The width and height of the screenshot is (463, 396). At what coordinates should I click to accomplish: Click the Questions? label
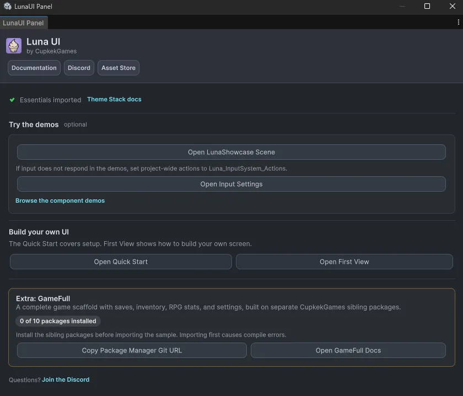coord(24,380)
